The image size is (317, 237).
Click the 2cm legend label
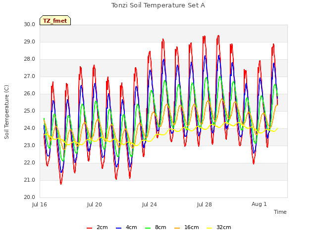click(102, 227)
